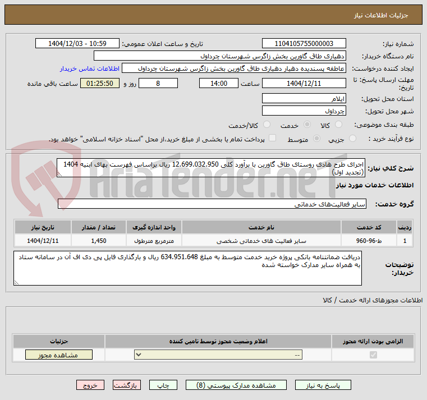Click the ردیف column header
This screenshot has height=400, width=427.
[x=405, y=227]
